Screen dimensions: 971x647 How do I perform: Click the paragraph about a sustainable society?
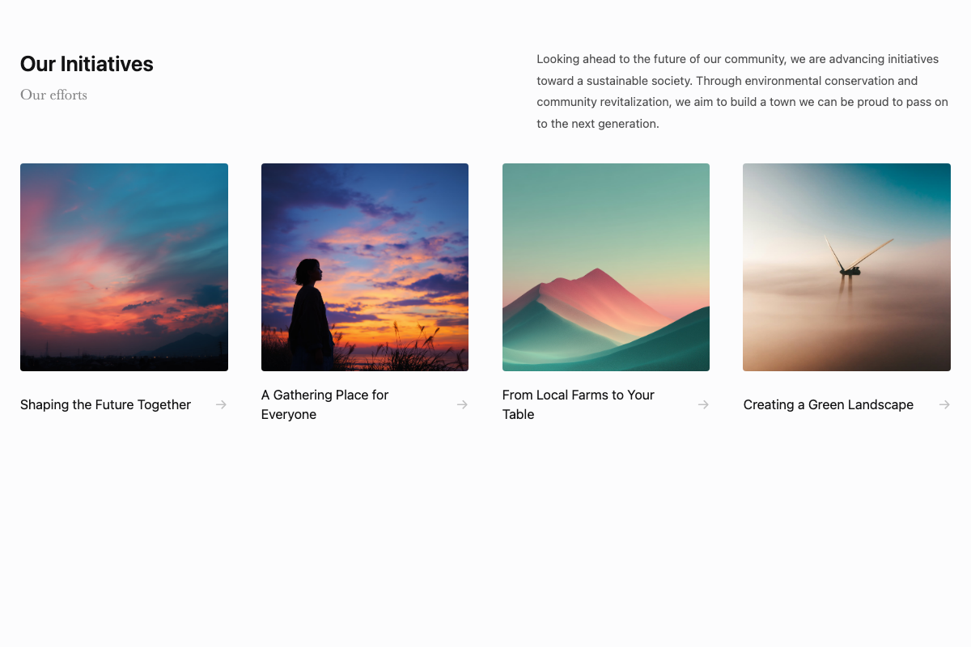tap(742, 91)
